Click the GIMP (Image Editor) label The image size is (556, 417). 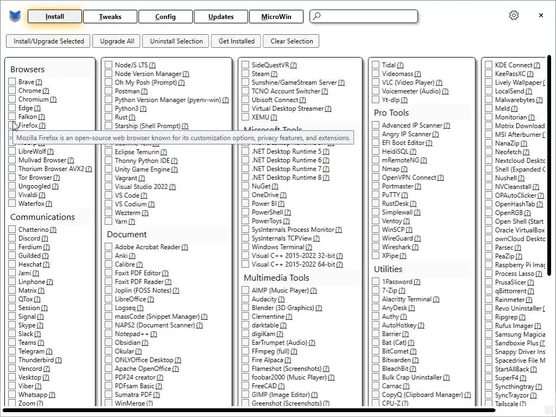click(x=281, y=395)
